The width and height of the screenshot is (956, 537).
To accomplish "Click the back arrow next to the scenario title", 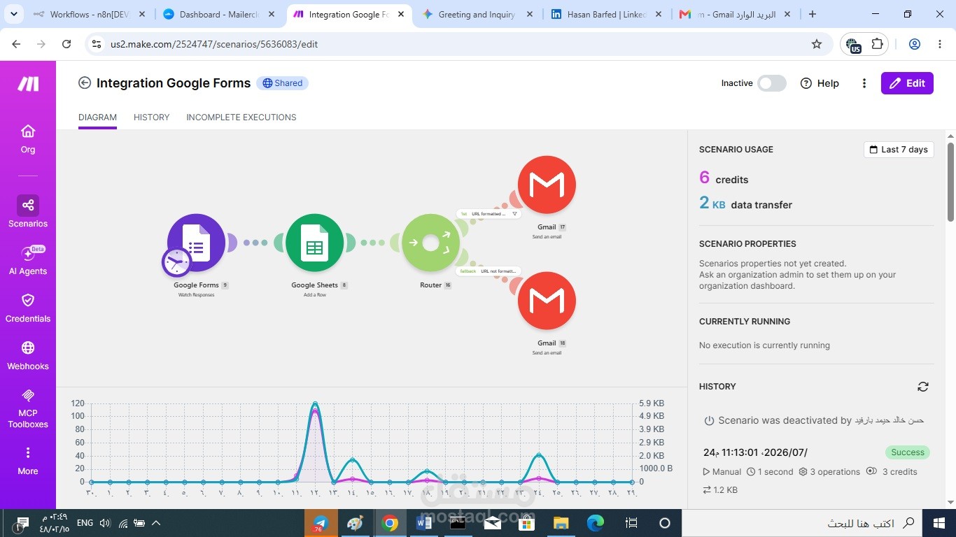I will (x=85, y=83).
